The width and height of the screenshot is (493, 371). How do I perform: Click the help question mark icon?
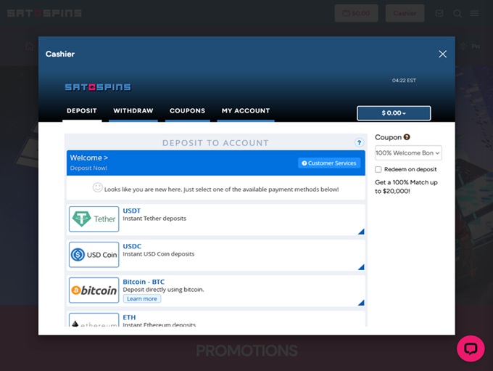coord(359,143)
